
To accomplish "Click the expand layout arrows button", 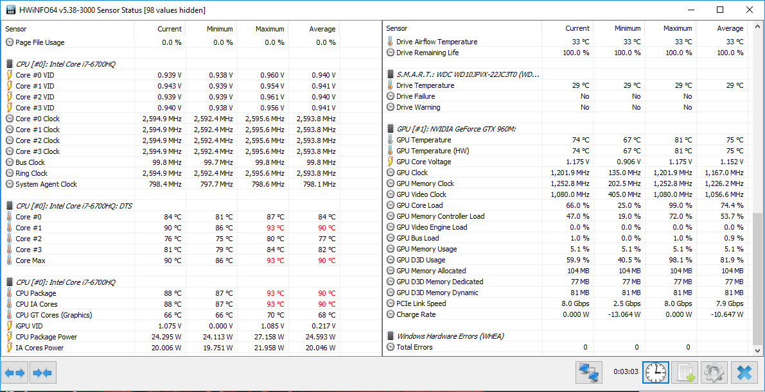I will (x=15, y=373).
